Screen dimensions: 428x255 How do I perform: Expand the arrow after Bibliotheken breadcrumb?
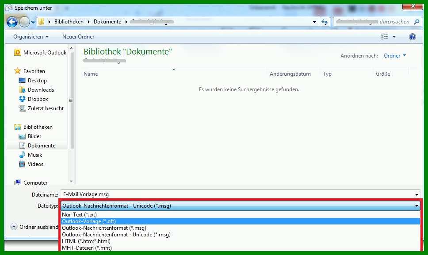point(89,22)
